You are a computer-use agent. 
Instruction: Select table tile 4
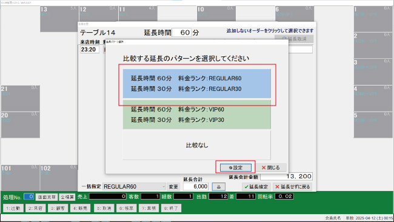(373, 98)
